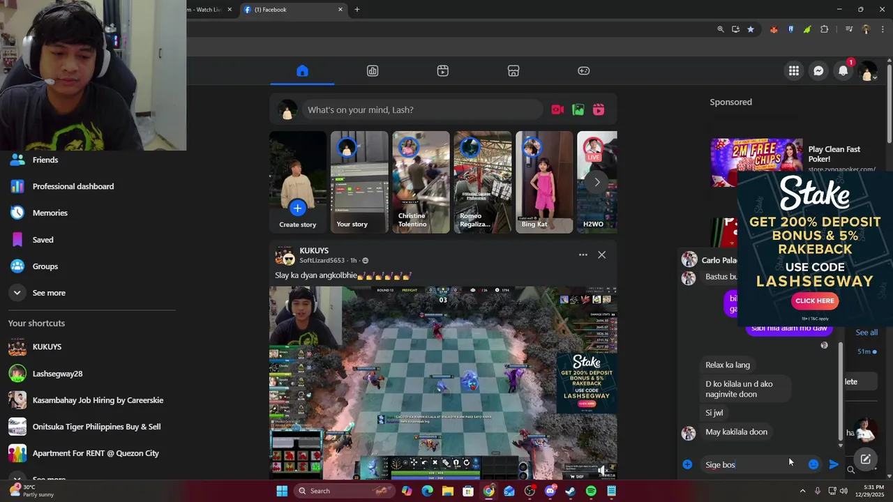Click See all link near chat
Viewport: 893px width, 502px height.
pyautogui.click(x=866, y=333)
